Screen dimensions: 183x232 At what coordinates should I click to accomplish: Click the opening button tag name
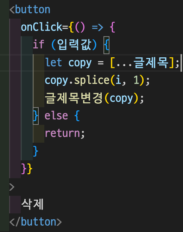[x=33, y=10]
